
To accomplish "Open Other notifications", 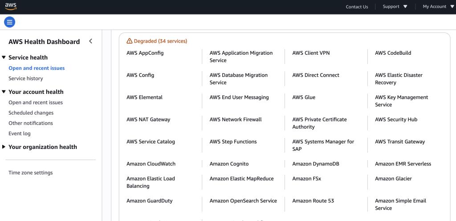I will (31, 123).
